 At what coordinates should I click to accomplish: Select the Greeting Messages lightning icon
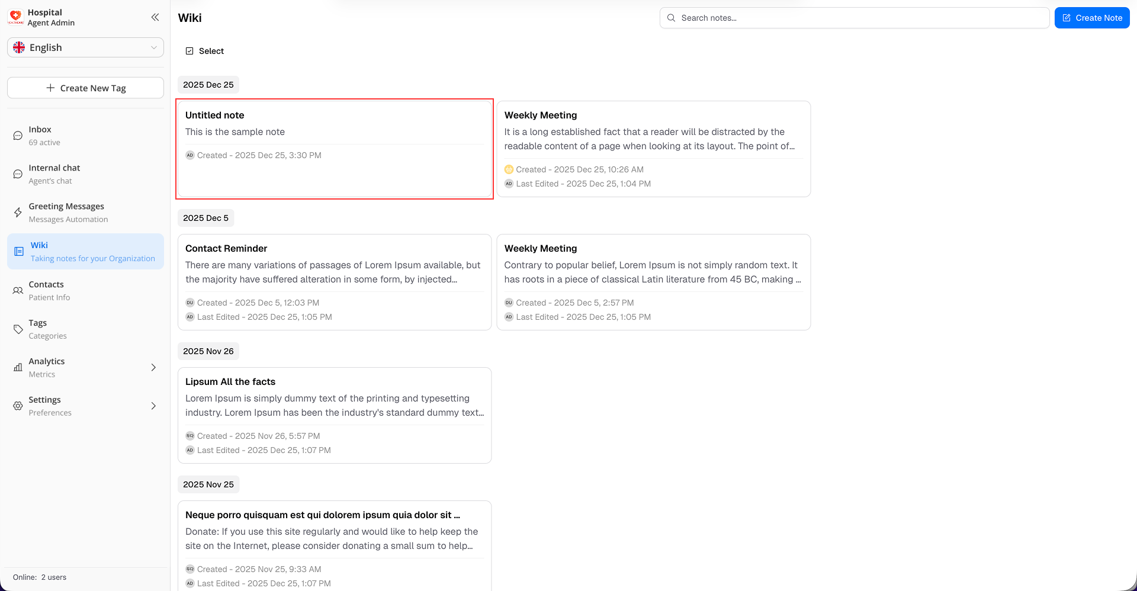(x=18, y=212)
